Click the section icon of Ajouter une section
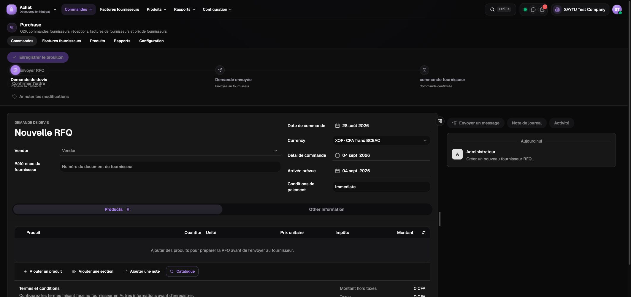The height and width of the screenshot is (297, 631). pyautogui.click(x=74, y=271)
